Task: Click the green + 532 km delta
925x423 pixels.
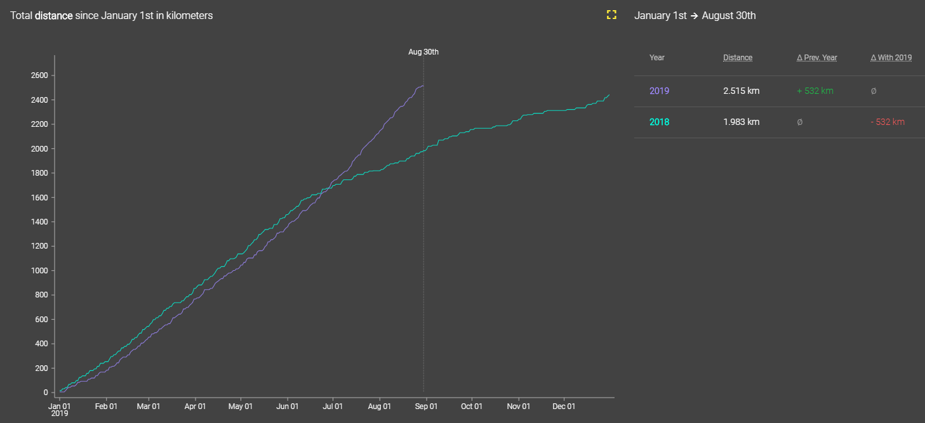Action: [815, 91]
